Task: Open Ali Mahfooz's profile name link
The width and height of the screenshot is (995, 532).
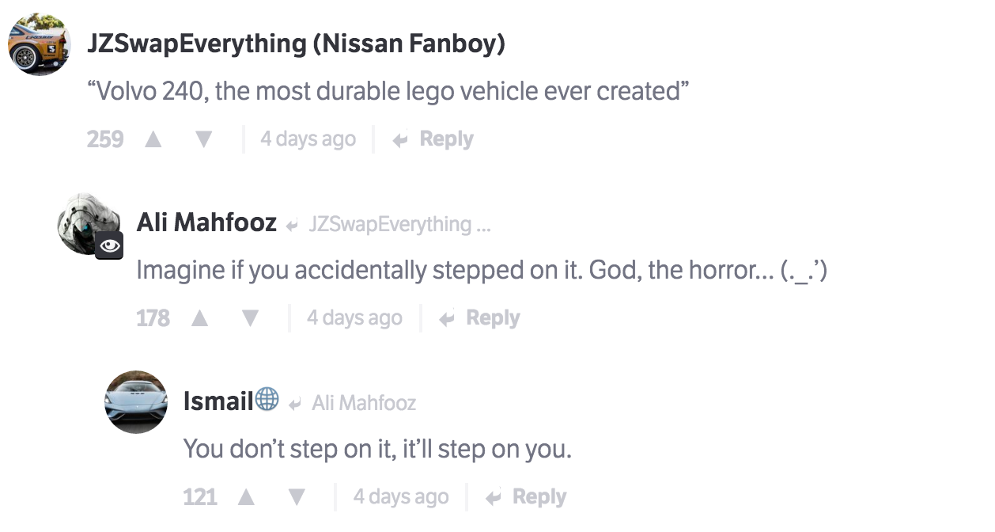Action: pos(206,222)
